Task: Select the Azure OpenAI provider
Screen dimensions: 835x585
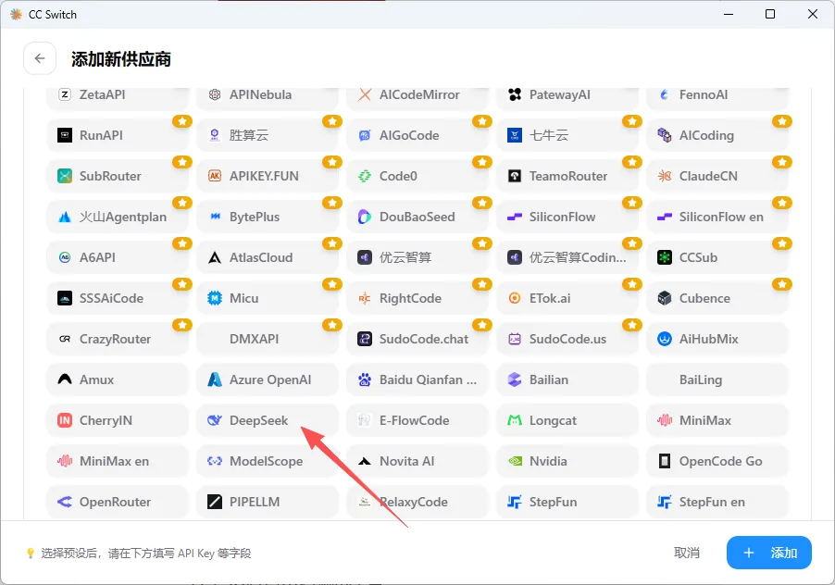Action: 268,380
